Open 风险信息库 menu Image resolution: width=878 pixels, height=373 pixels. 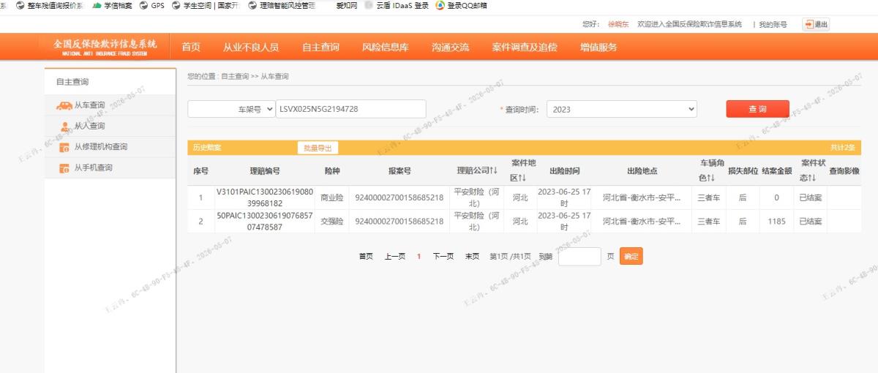point(386,47)
